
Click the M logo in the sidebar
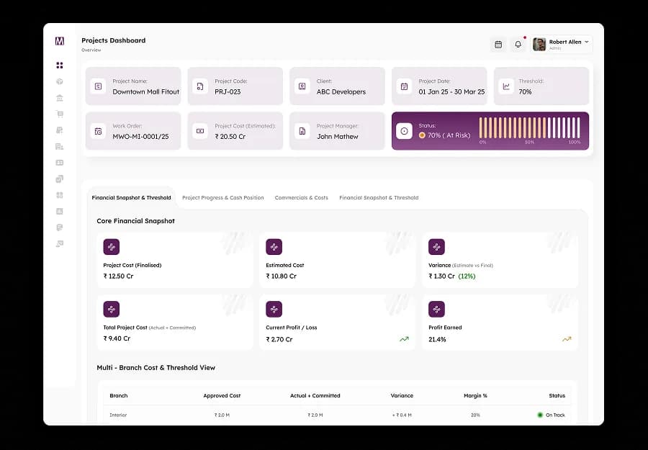click(x=60, y=41)
